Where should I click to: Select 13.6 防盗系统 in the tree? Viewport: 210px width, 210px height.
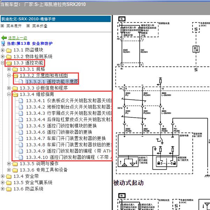click(28, 189)
